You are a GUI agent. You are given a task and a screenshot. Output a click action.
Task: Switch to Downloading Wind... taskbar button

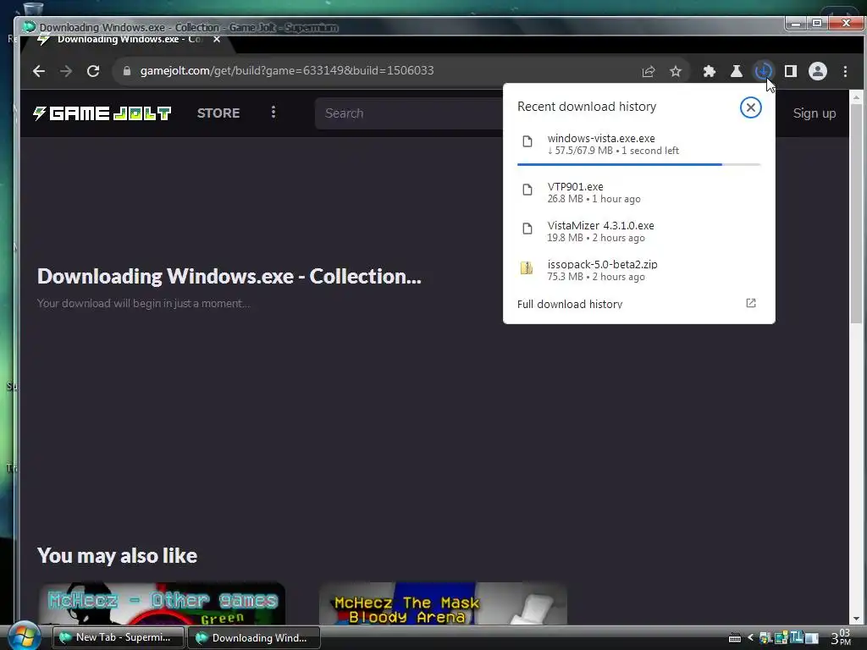[x=254, y=637]
